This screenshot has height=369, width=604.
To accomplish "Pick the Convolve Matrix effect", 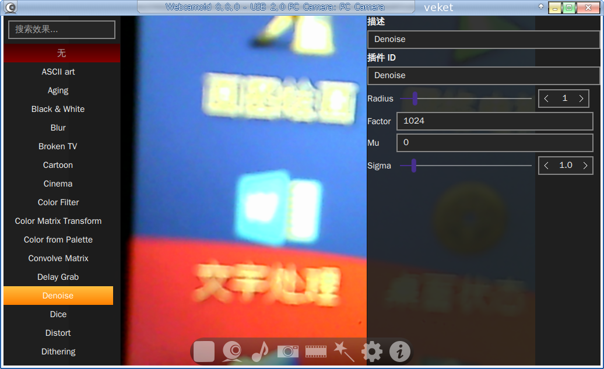I will (x=58, y=258).
